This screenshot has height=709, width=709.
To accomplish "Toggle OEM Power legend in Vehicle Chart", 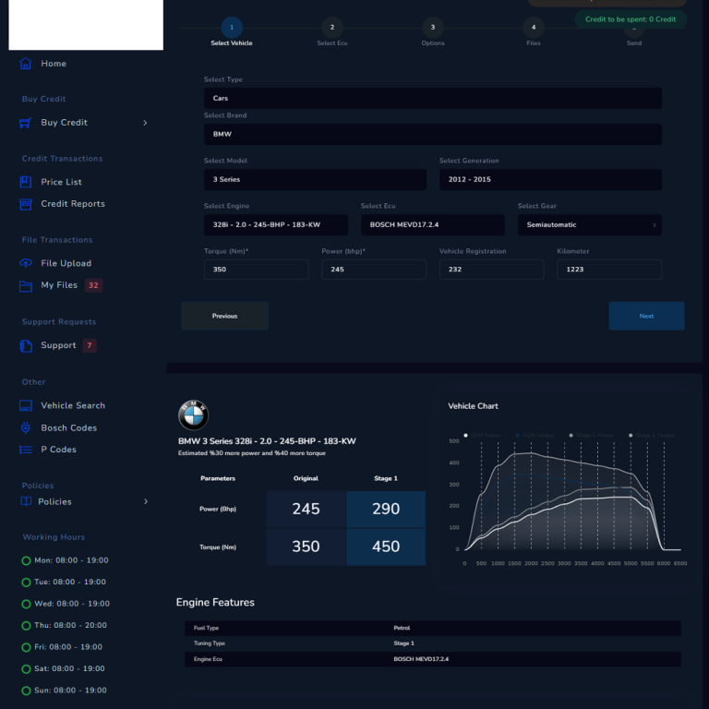I will (482, 436).
